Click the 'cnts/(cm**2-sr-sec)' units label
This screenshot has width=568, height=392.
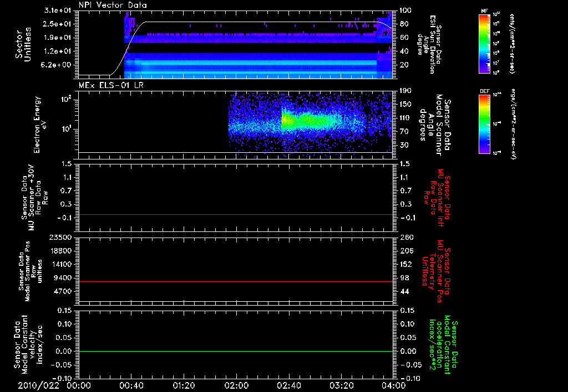tap(512, 43)
